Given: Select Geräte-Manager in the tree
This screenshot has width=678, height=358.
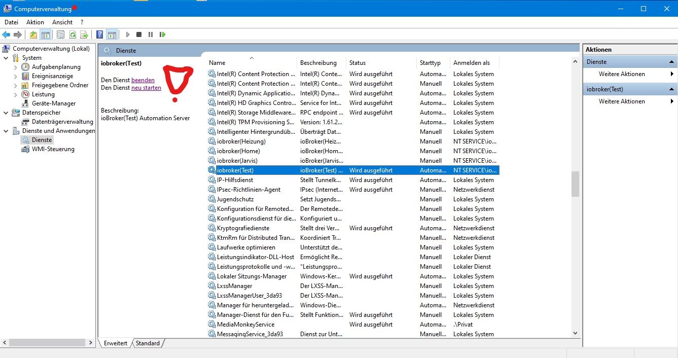Looking at the screenshot, I should [54, 103].
